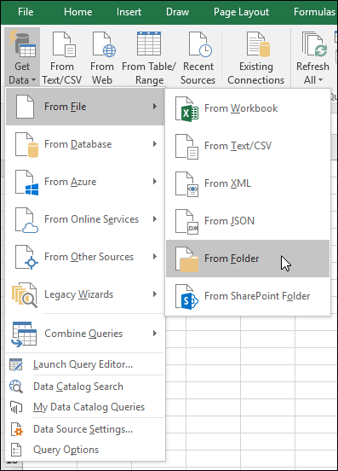Screen dimensions: 338x471
Task: Click the Legacy Wizards magnifier icon
Action: (x=26, y=295)
